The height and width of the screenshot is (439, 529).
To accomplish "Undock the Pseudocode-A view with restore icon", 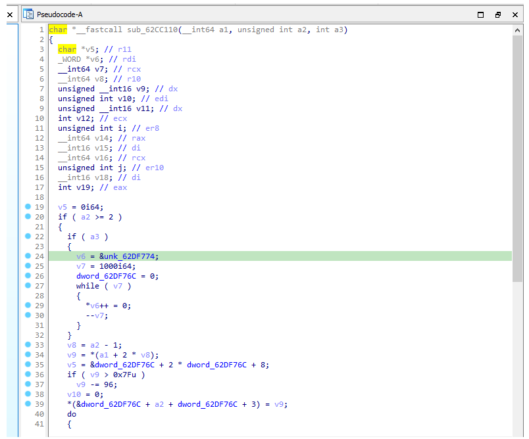I will point(497,14).
